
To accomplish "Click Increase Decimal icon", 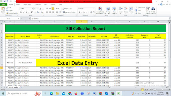I will (x=91, y=12).
